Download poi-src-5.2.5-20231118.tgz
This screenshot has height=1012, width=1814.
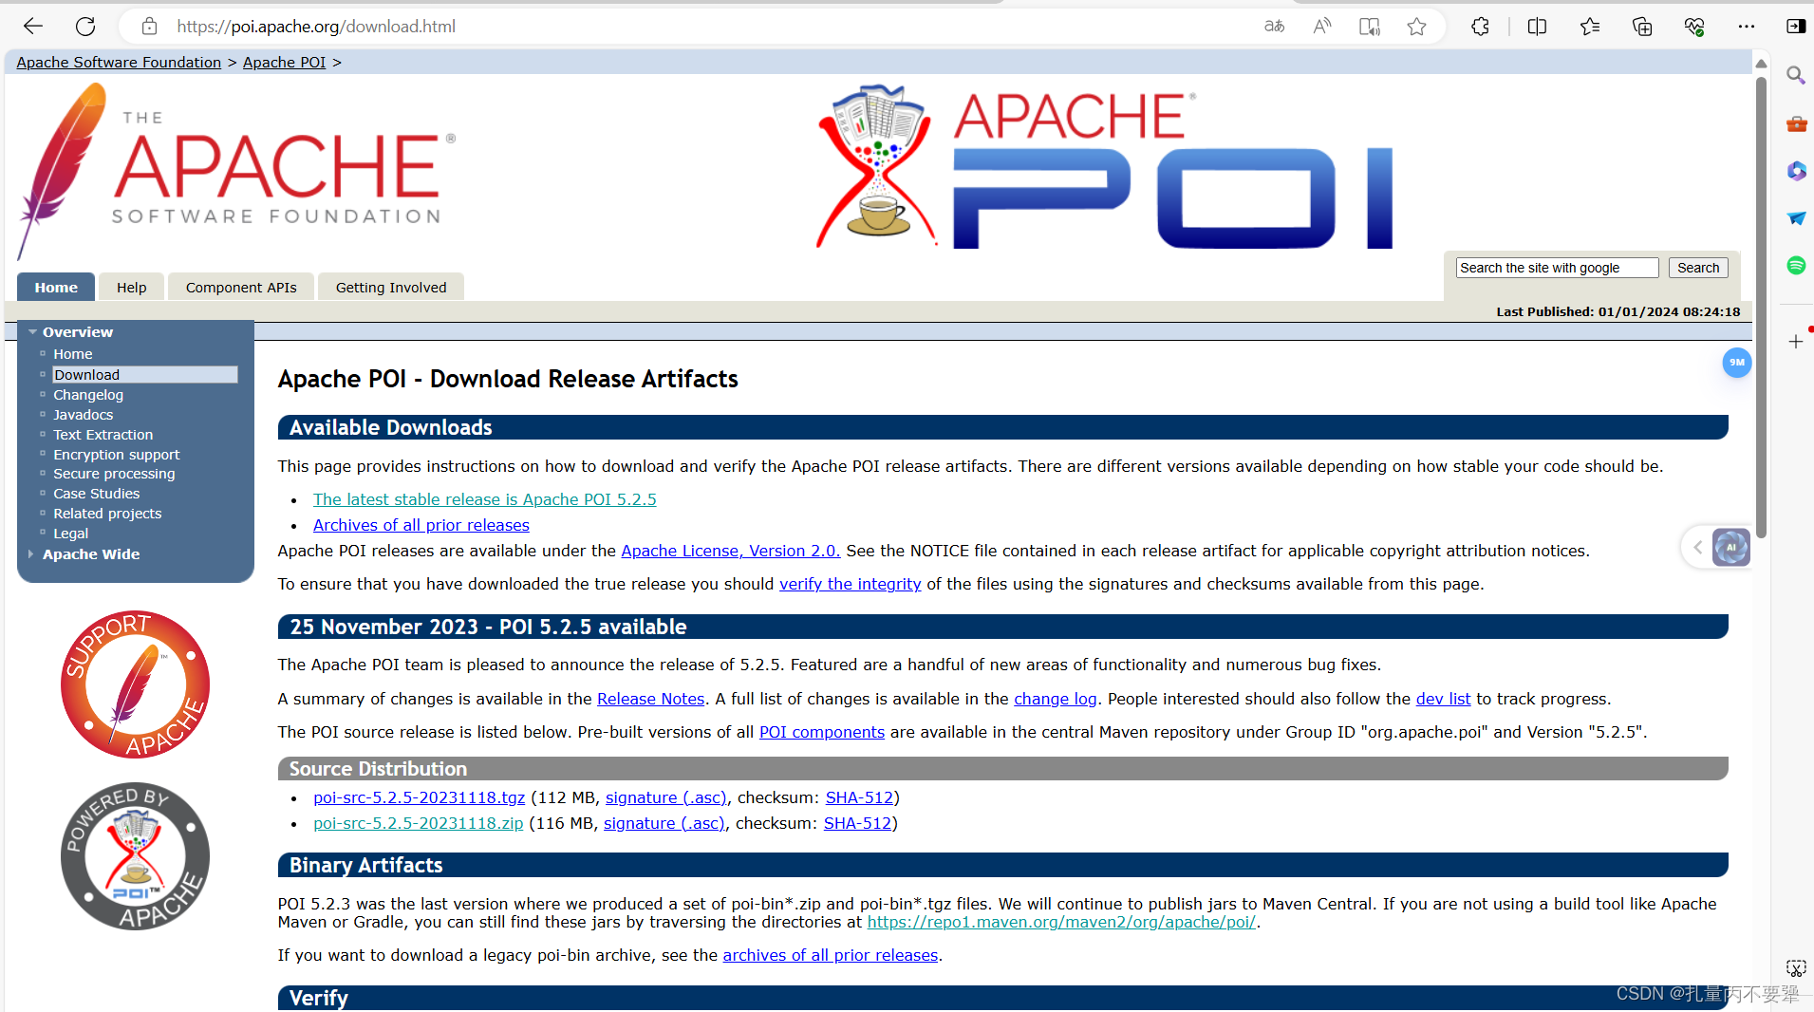click(x=420, y=797)
